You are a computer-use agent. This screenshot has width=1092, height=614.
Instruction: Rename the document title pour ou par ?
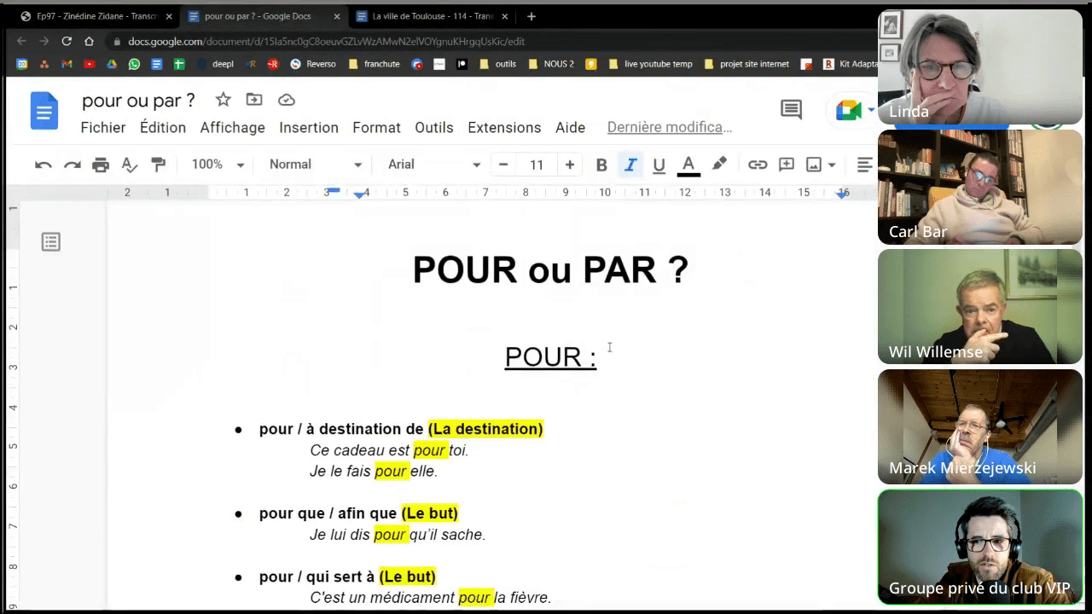pos(138,101)
